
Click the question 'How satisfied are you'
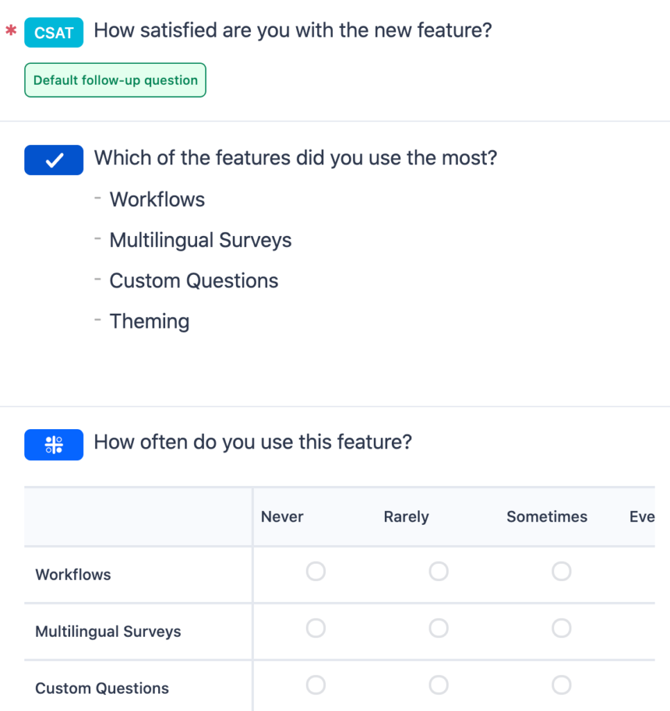pyautogui.click(x=294, y=30)
